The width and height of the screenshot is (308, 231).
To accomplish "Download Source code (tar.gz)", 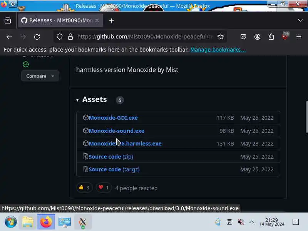I will click(x=114, y=169).
